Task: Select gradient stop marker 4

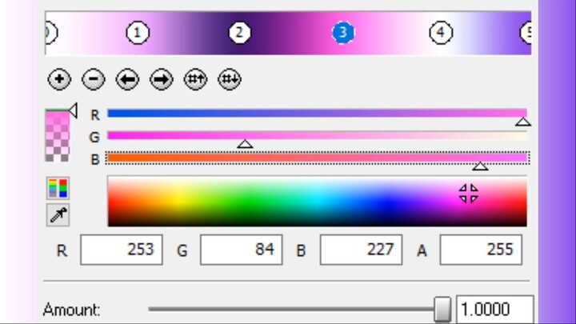Action: point(441,33)
